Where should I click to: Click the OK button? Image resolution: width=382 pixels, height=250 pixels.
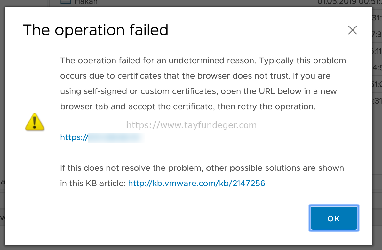(x=334, y=218)
